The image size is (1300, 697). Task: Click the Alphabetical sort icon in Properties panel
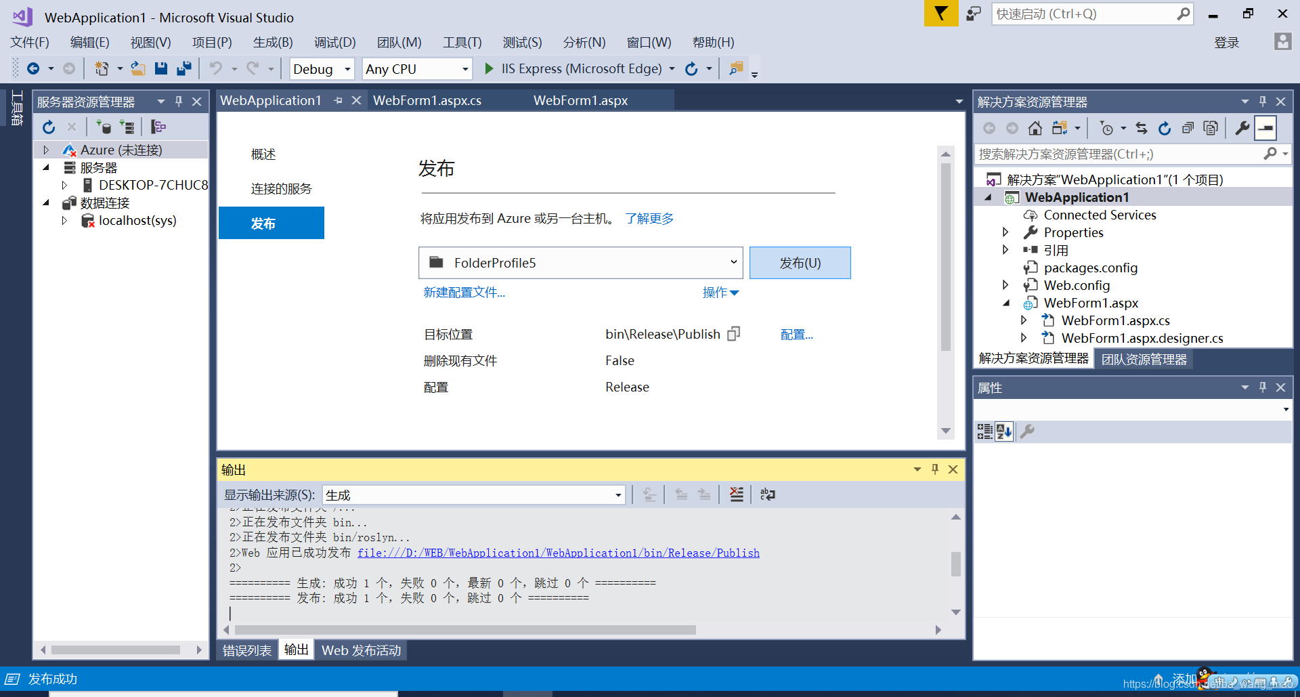point(1004,431)
